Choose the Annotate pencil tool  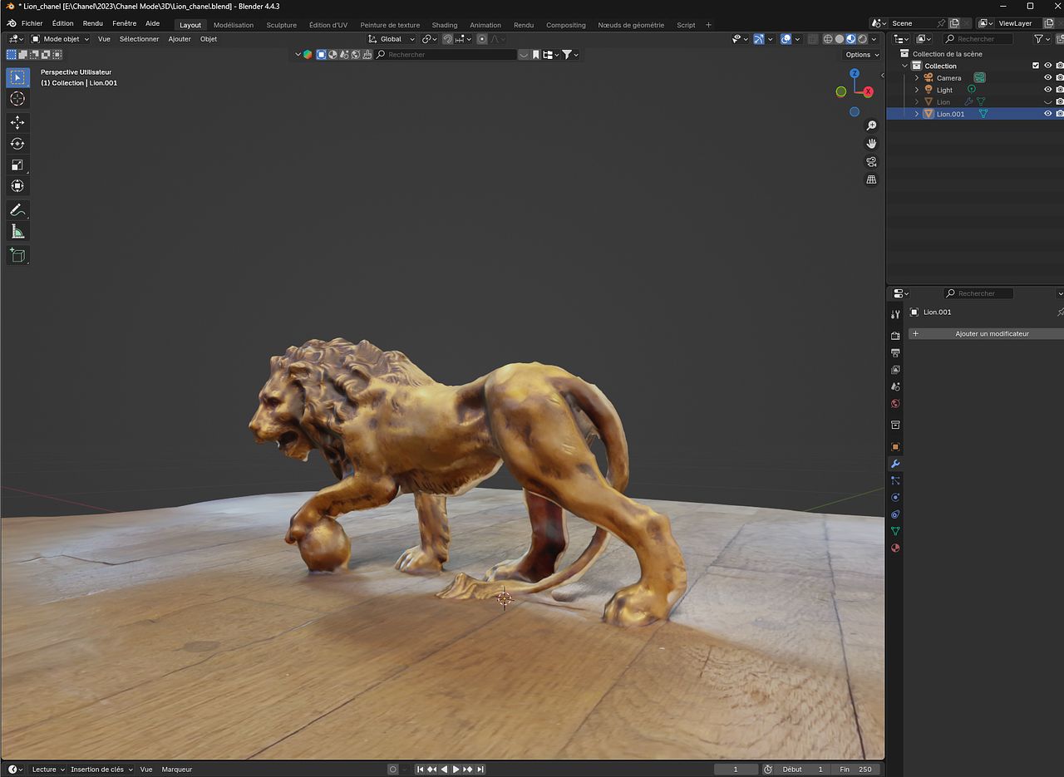[17, 210]
